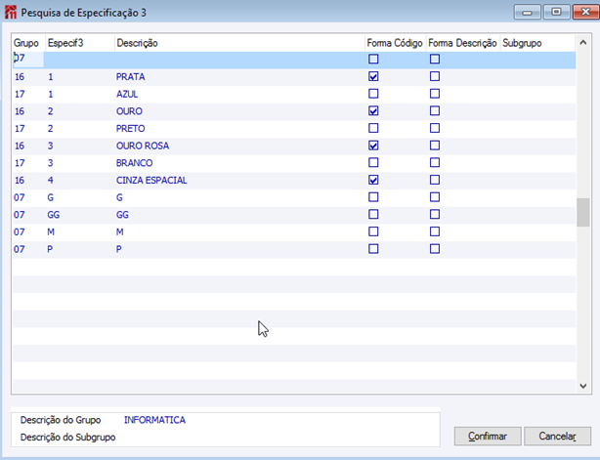600x460 pixels.
Task: Check Forma Código for the GG row
Action: click(x=373, y=214)
